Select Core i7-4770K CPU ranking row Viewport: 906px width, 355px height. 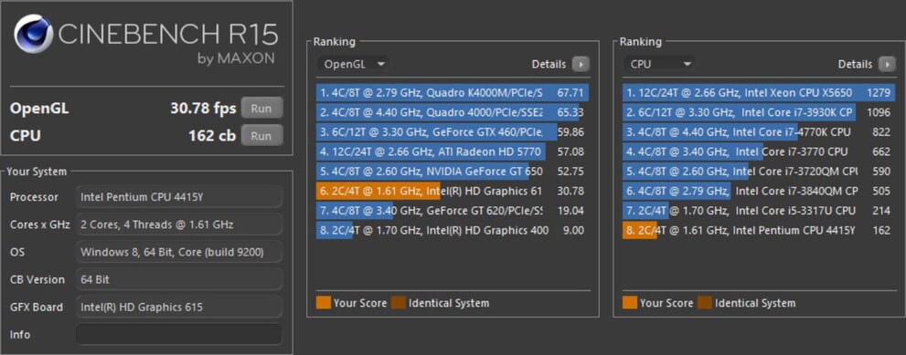(x=759, y=131)
